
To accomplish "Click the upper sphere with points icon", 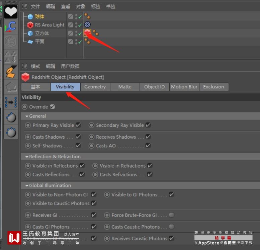I will click(11, 117).
